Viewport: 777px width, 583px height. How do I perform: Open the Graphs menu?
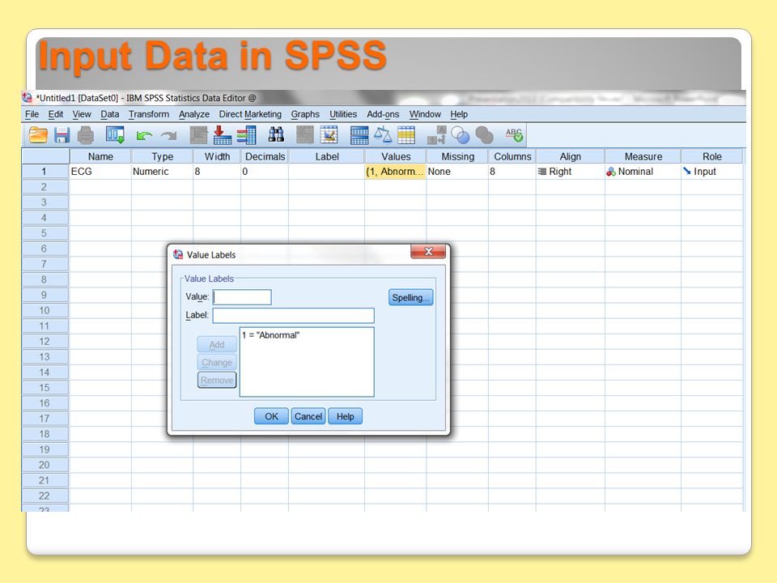point(305,114)
